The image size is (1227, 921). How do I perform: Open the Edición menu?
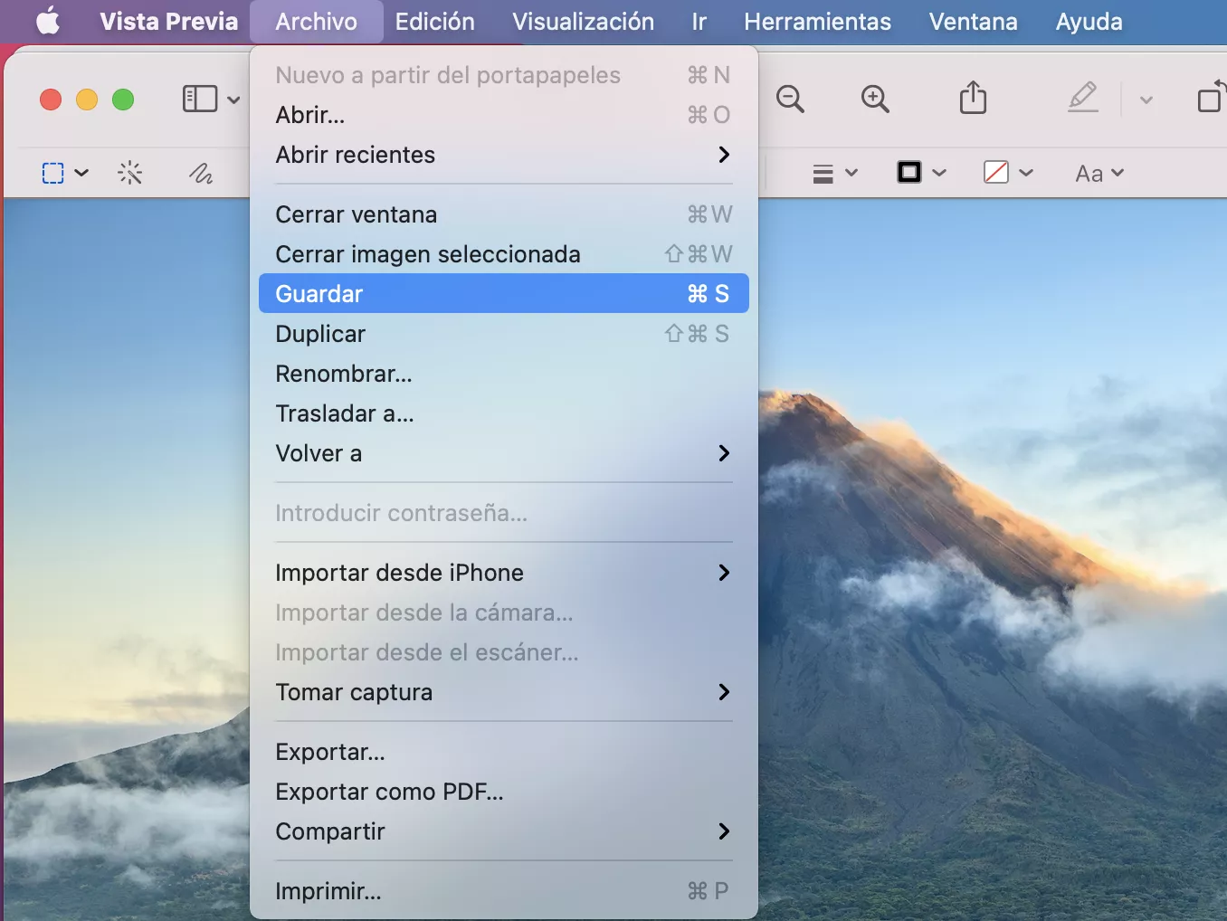pos(434,22)
